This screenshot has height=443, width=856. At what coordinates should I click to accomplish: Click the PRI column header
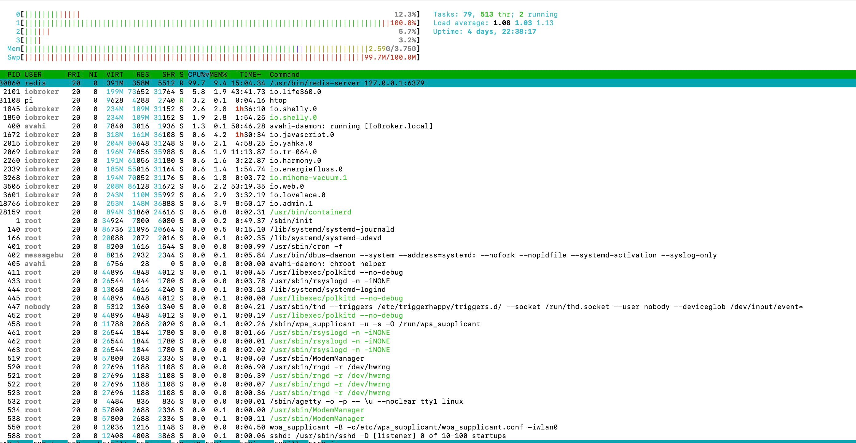pos(74,74)
